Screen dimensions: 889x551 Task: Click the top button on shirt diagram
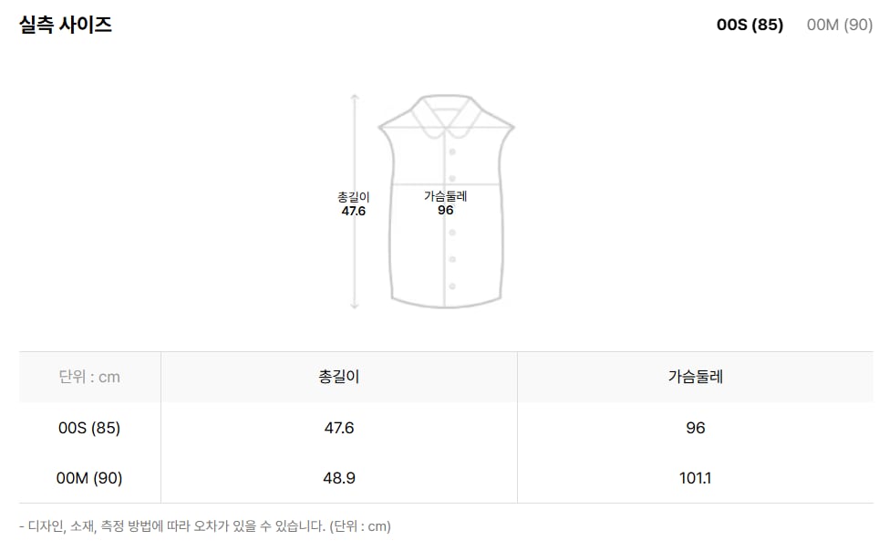[x=452, y=151]
